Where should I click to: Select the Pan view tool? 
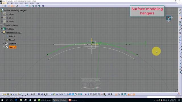pyautogui.click(x=57, y=94)
